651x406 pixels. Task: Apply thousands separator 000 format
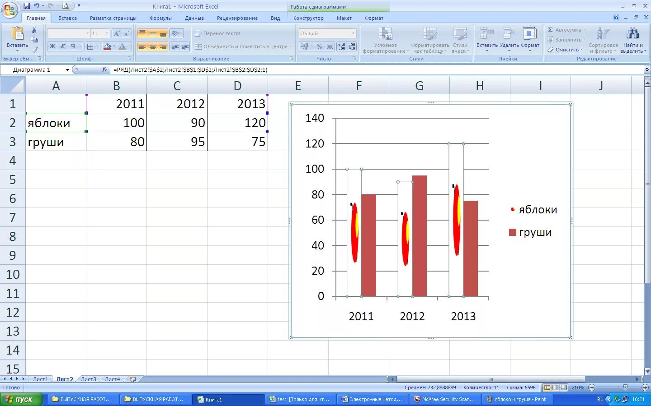point(330,46)
